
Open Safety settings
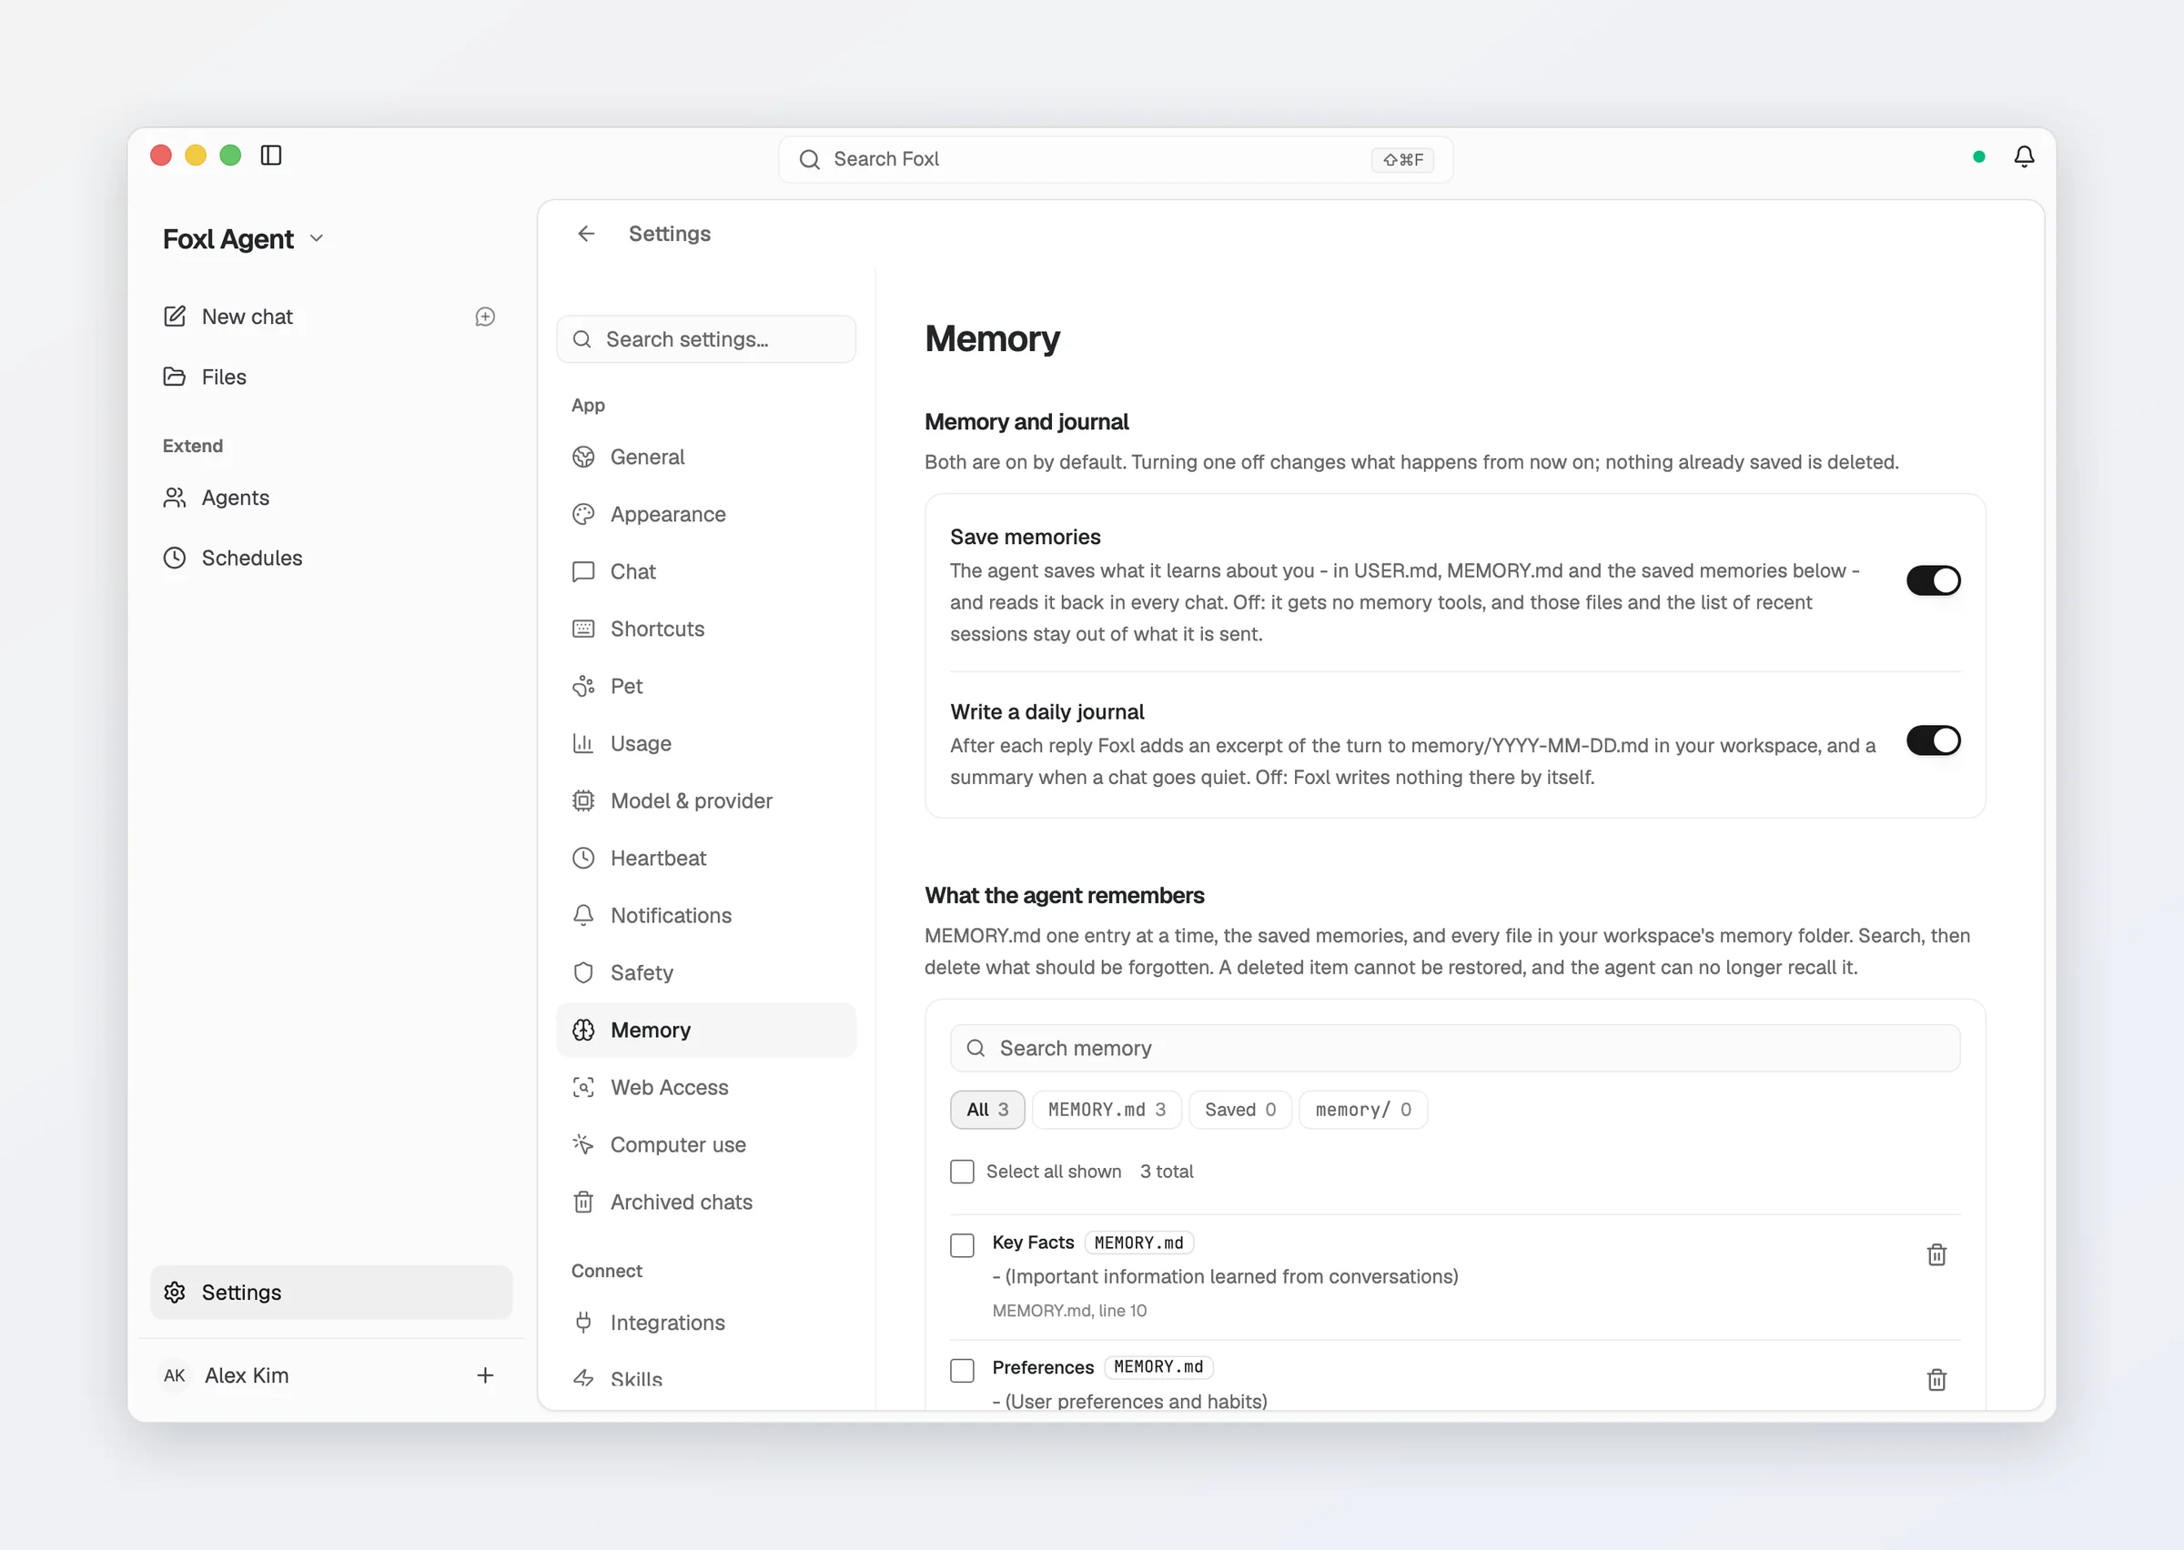click(705, 972)
